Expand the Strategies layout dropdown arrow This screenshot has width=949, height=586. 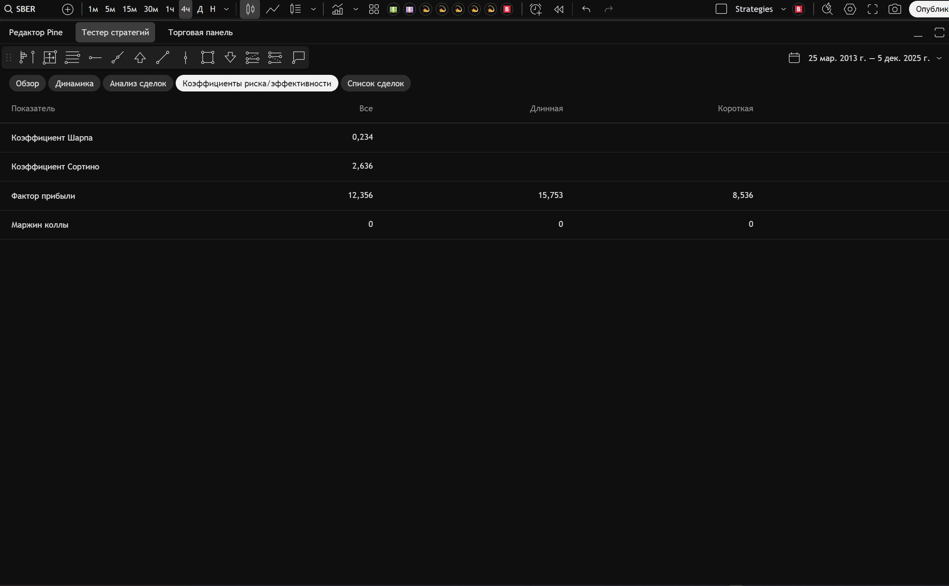(x=783, y=9)
